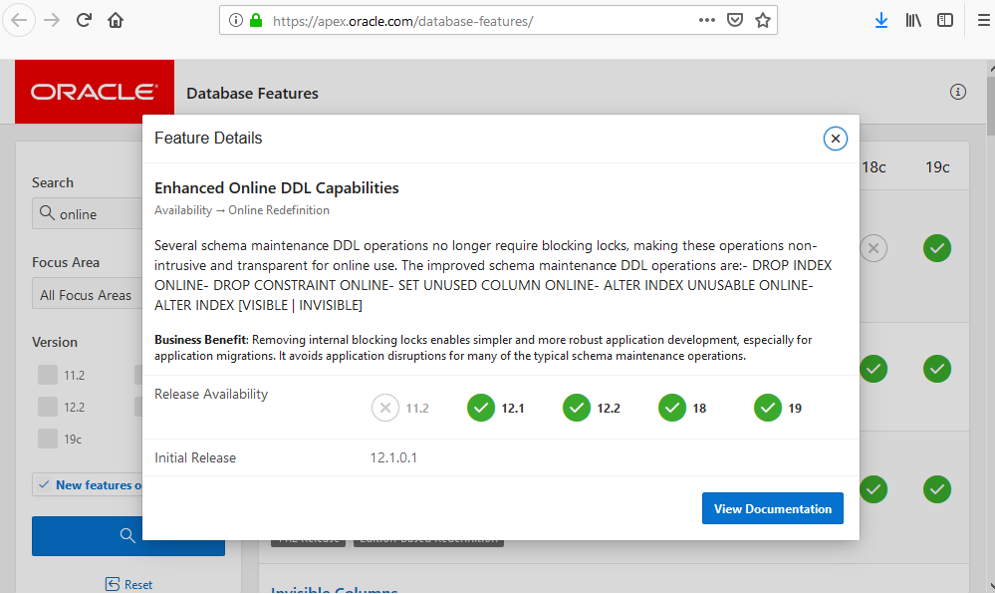Click the Reset arrow icon

pyautogui.click(x=113, y=584)
